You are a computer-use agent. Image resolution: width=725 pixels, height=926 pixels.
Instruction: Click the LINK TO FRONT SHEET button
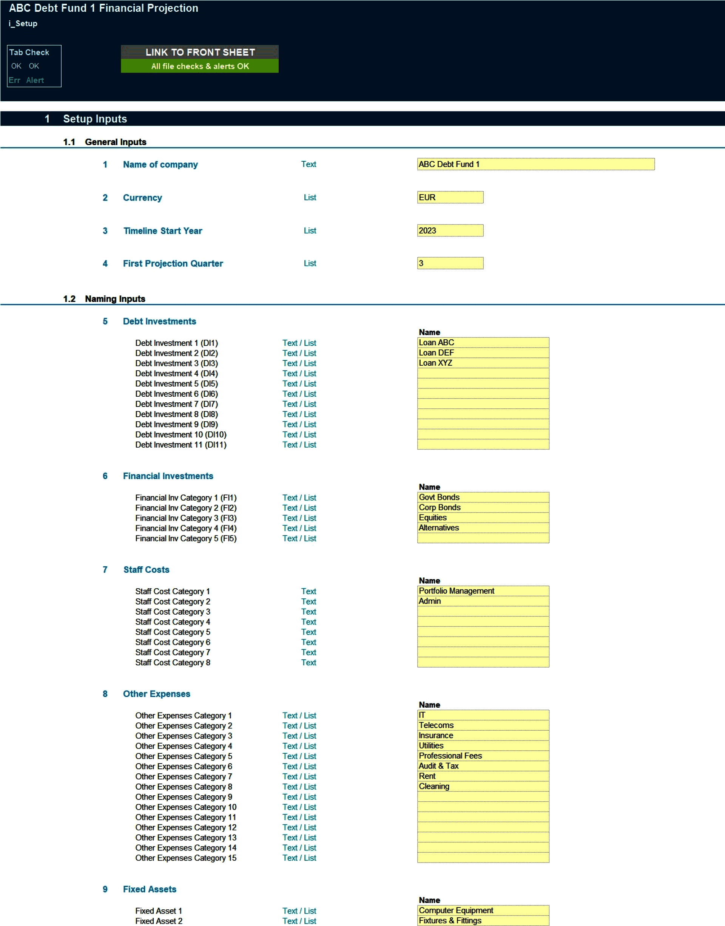(x=199, y=52)
